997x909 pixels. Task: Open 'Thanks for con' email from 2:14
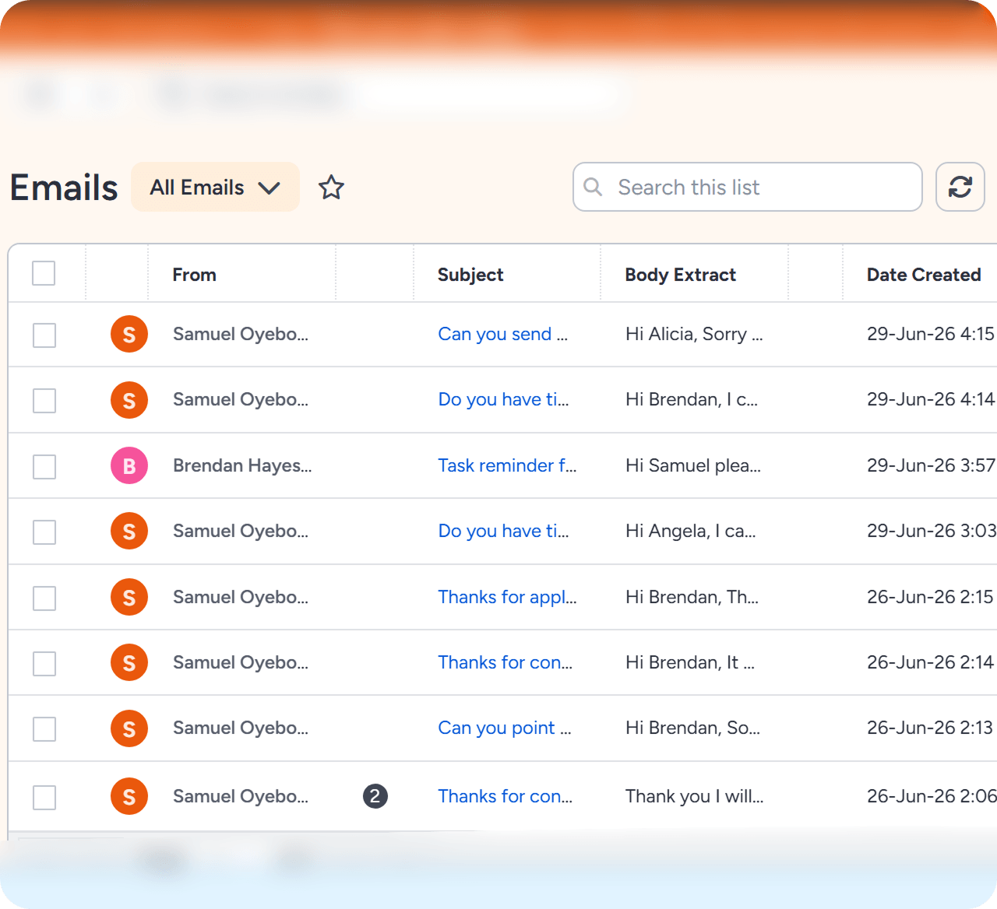[505, 662]
